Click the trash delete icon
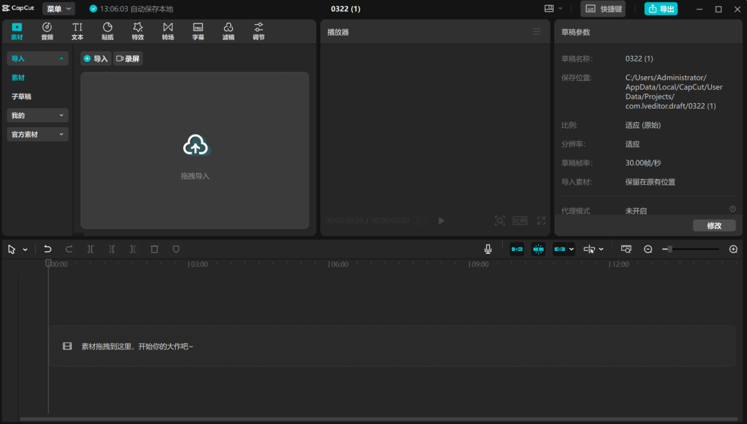 pyautogui.click(x=154, y=249)
